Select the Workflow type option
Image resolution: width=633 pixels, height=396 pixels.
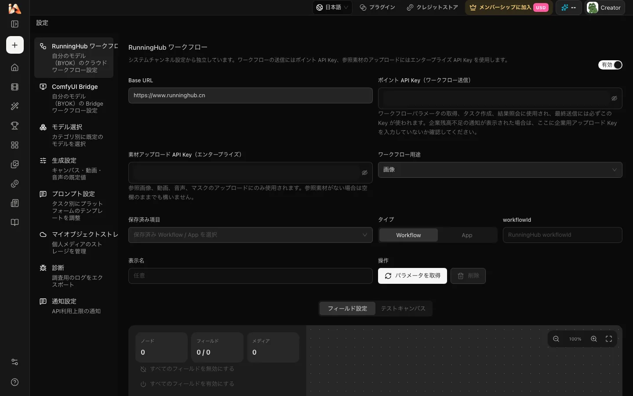pyautogui.click(x=408, y=235)
